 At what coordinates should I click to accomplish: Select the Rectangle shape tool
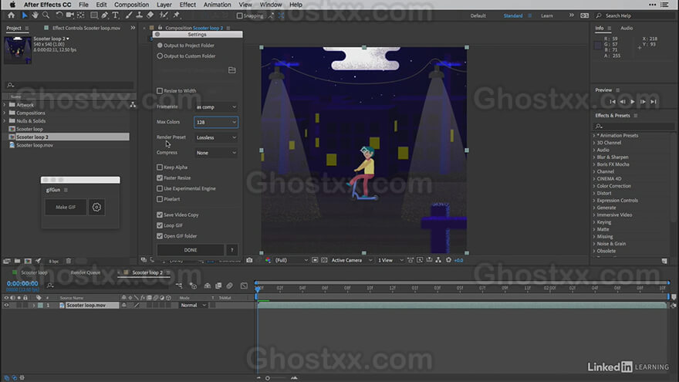(x=93, y=15)
